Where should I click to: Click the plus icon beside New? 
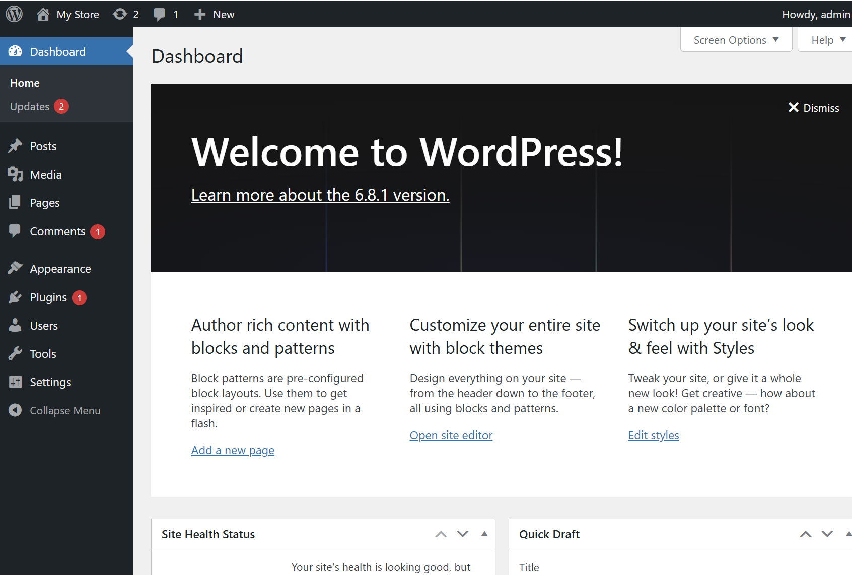tap(200, 14)
